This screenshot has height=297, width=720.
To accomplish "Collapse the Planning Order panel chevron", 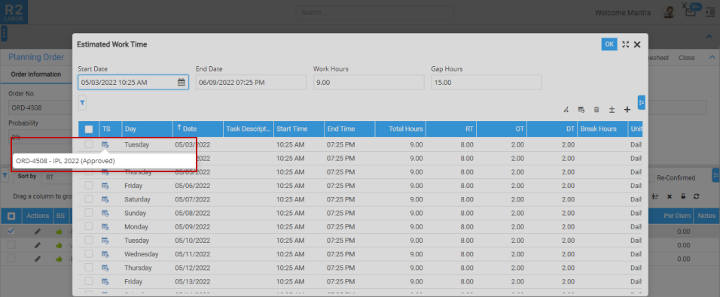I will [x=712, y=57].
